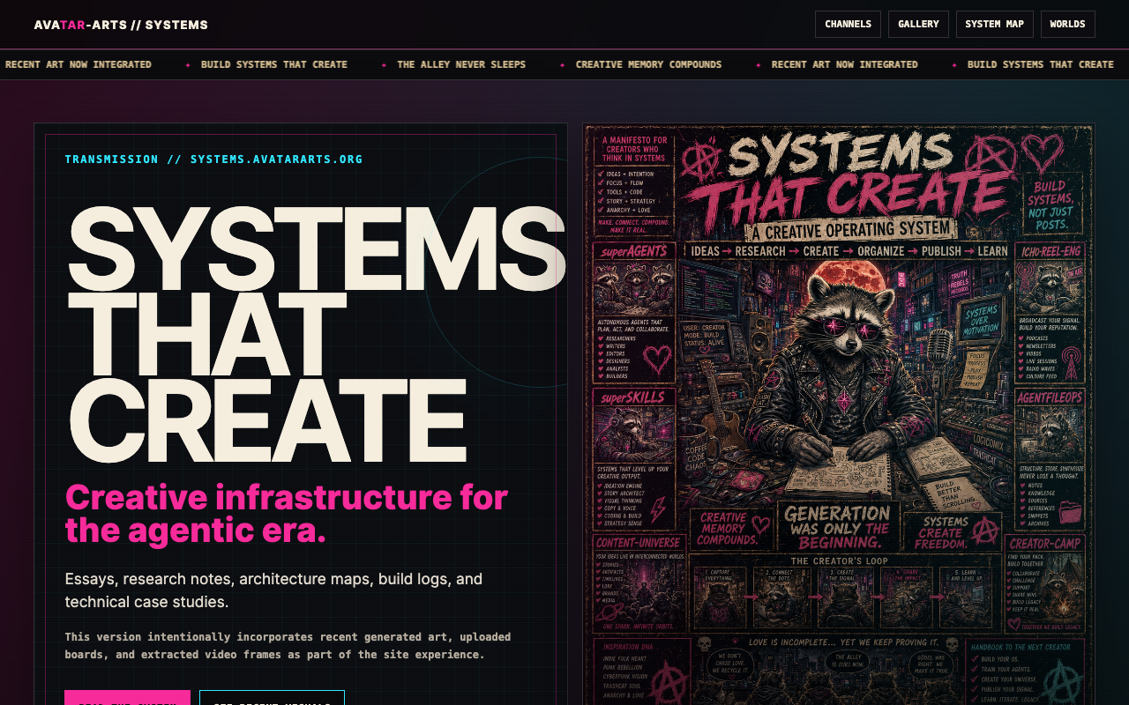Open the WORLDS navigation item
This screenshot has height=705, width=1129.
point(1067,24)
